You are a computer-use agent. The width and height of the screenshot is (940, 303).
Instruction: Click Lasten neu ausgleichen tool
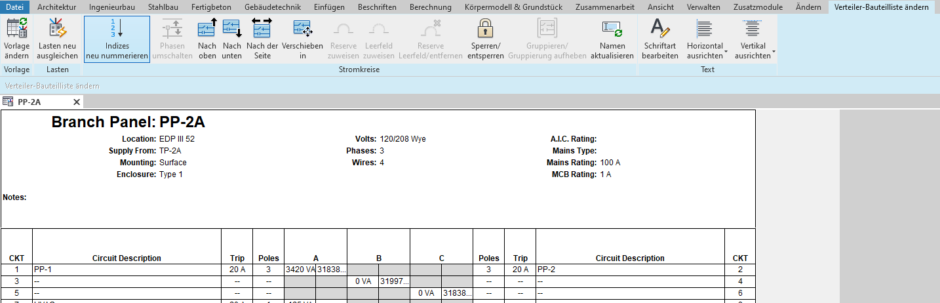[57, 39]
